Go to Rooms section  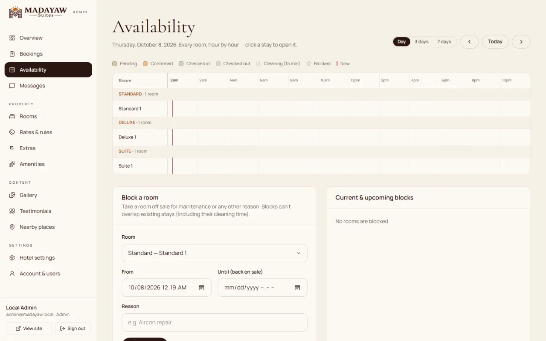click(48, 116)
